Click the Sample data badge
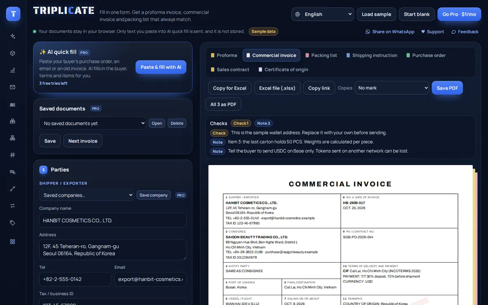This screenshot has height=305, width=488. coord(264,31)
